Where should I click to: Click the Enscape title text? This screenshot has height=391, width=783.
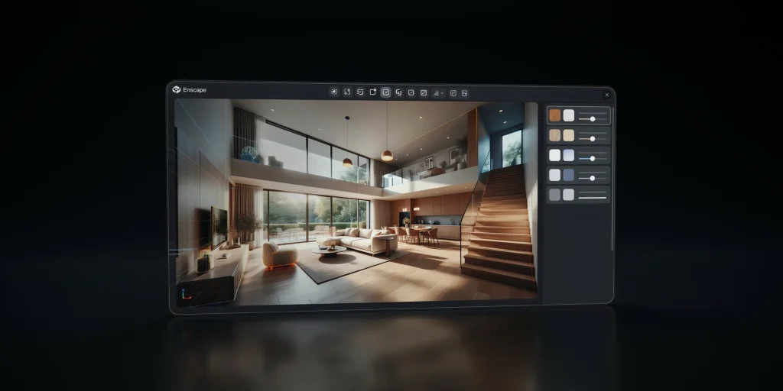click(x=194, y=90)
